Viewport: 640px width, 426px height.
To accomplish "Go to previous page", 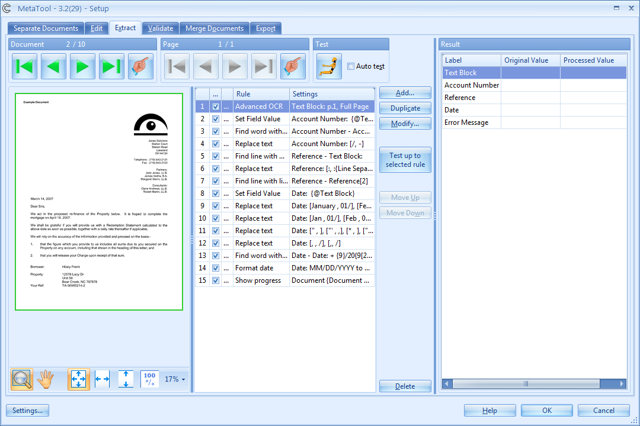I will (x=206, y=66).
